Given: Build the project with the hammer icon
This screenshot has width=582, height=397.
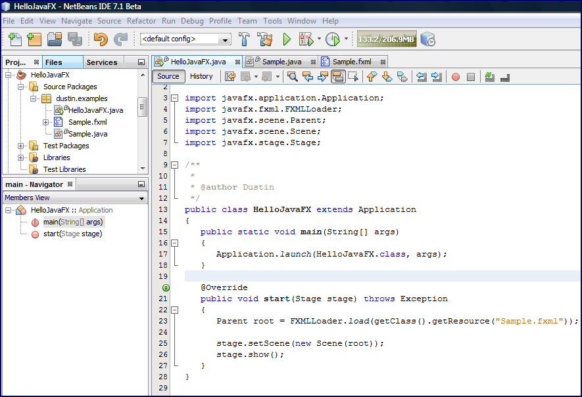Looking at the screenshot, I should [x=244, y=39].
